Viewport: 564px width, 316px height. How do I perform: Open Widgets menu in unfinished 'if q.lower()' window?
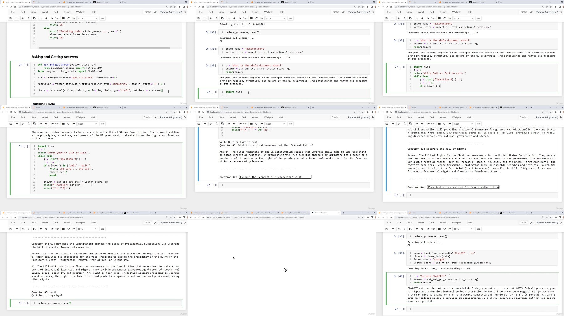(457, 12)
